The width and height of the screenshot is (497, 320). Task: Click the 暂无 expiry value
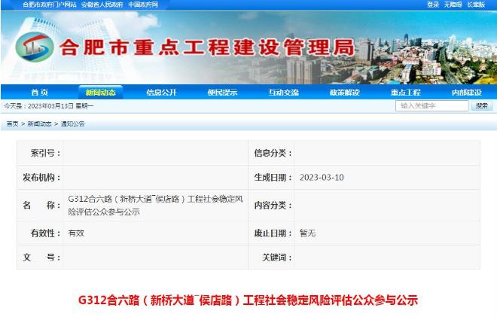pyautogui.click(x=307, y=233)
